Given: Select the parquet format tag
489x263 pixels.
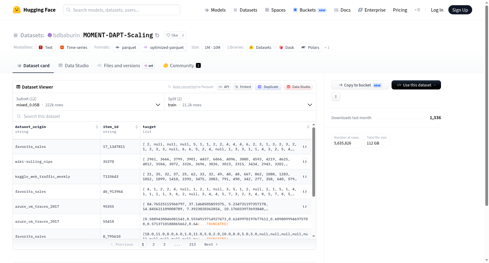Looking at the screenshot, I should (126, 47).
